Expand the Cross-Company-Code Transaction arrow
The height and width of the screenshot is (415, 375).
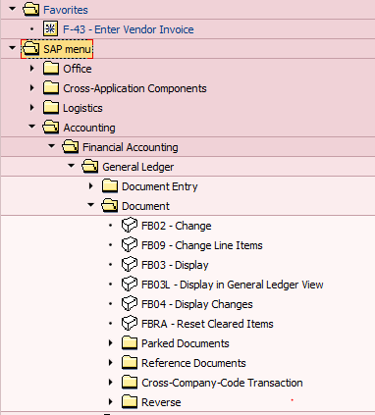(x=111, y=383)
